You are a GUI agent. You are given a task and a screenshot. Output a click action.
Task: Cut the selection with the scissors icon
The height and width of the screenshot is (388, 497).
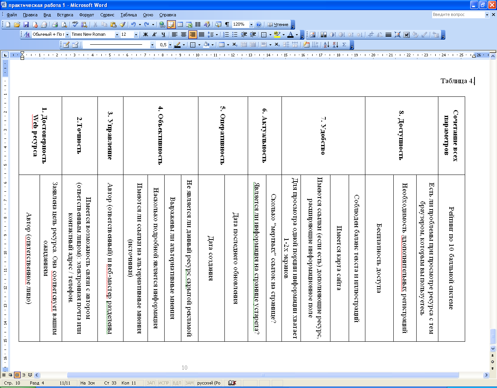(x=95, y=24)
